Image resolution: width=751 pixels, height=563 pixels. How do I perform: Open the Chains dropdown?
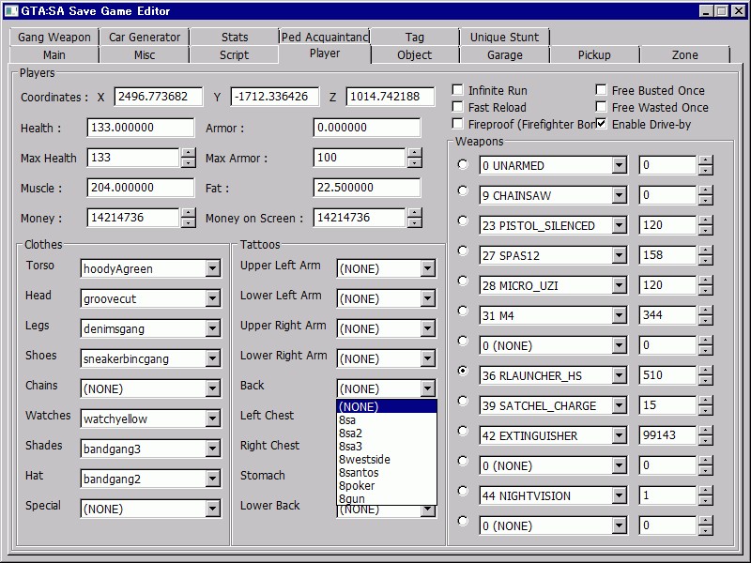point(213,388)
